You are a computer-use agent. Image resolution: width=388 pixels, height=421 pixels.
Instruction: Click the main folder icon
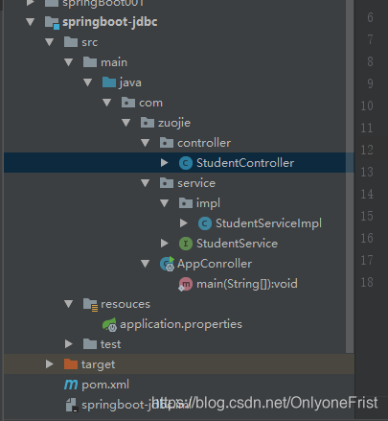click(90, 62)
